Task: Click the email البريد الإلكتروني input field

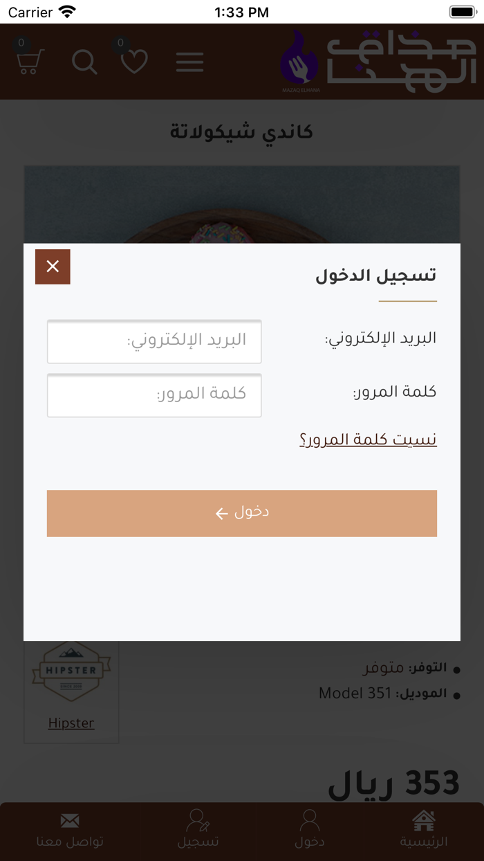Action: (154, 342)
